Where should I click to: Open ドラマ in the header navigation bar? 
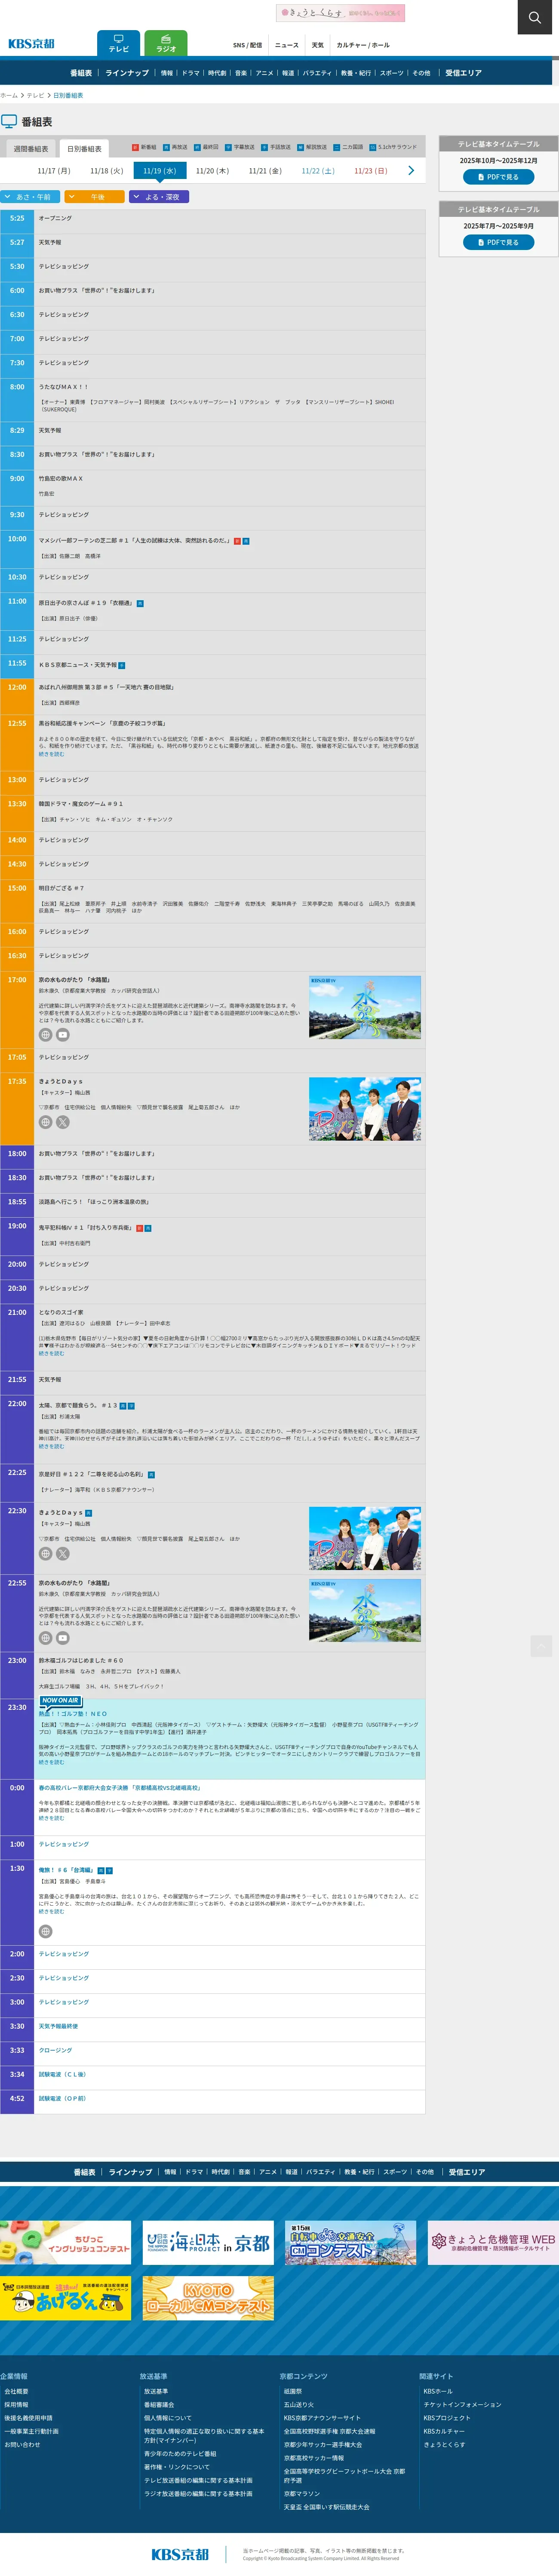click(x=191, y=73)
